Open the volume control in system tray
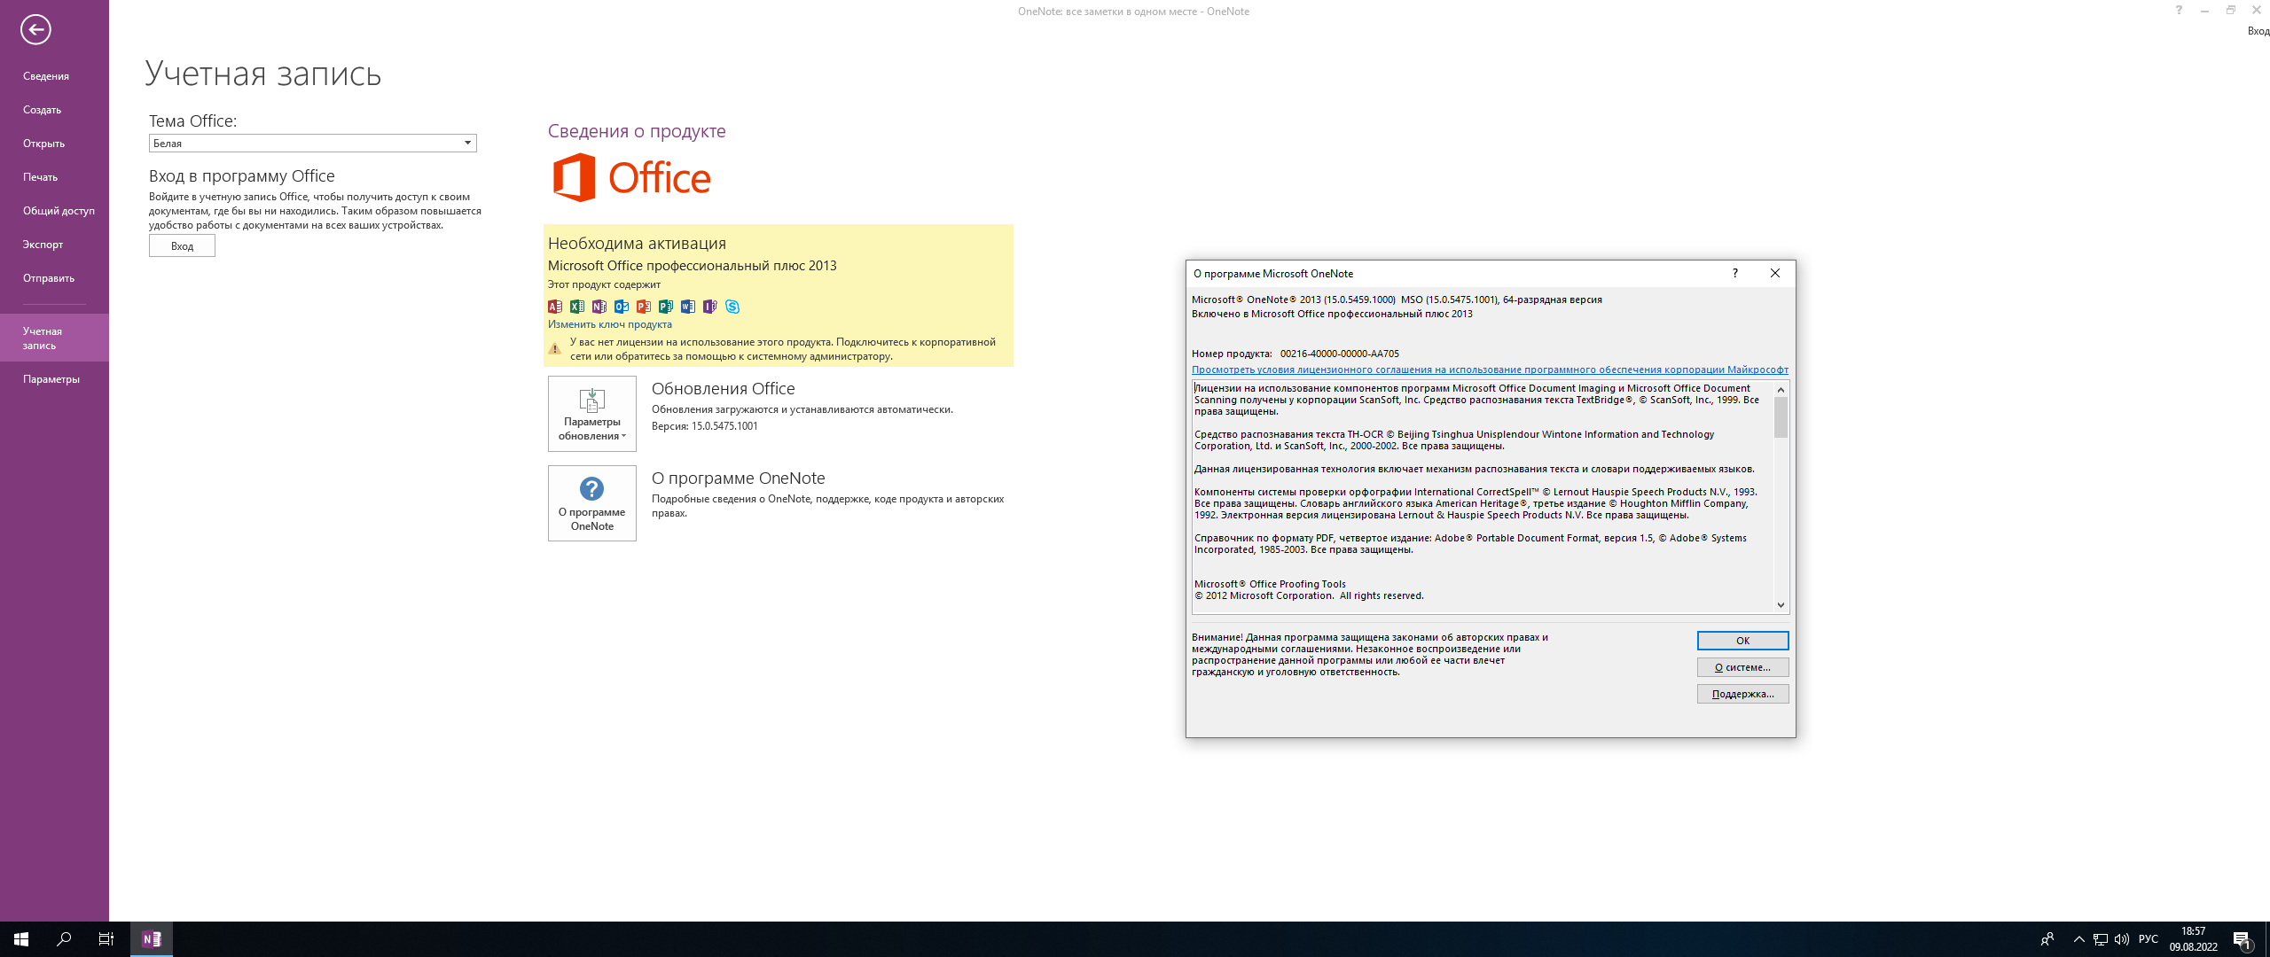This screenshot has height=957, width=2270. (x=2122, y=939)
